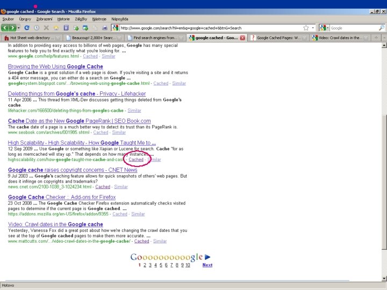Go to results page 2

tap(145, 265)
